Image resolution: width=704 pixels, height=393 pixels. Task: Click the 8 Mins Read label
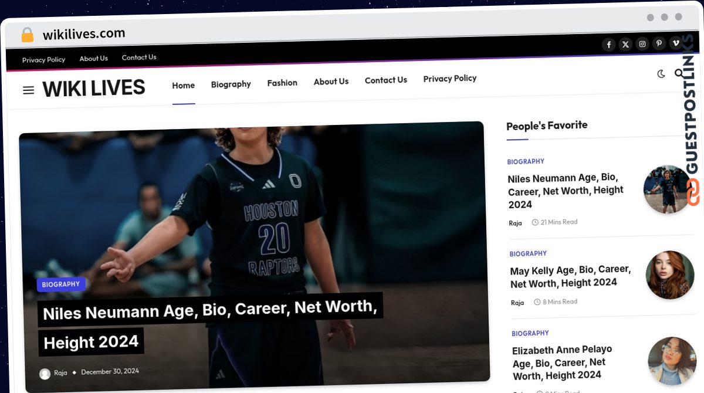(x=556, y=302)
